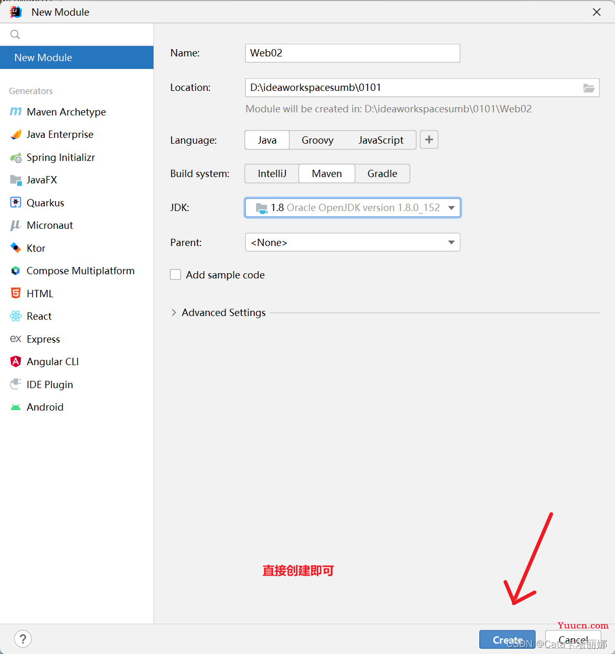This screenshot has height=654, width=615.
Task: Click the Express label in Generators
Action: pos(43,339)
